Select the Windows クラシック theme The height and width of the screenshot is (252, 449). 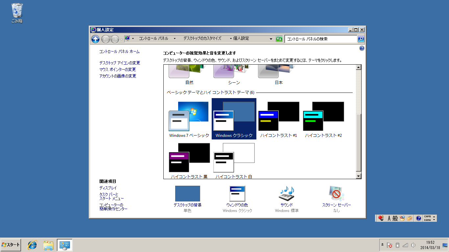pos(234,119)
